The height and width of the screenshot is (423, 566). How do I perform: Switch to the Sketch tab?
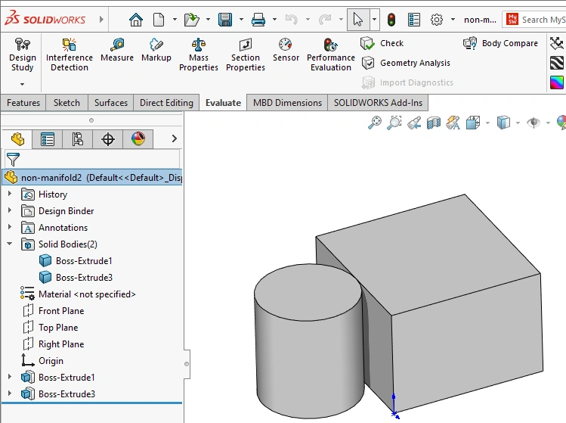tap(66, 103)
